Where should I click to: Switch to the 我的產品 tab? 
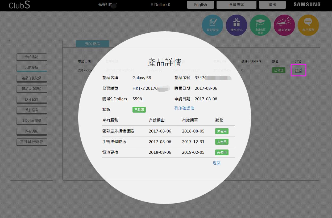point(92,44)
